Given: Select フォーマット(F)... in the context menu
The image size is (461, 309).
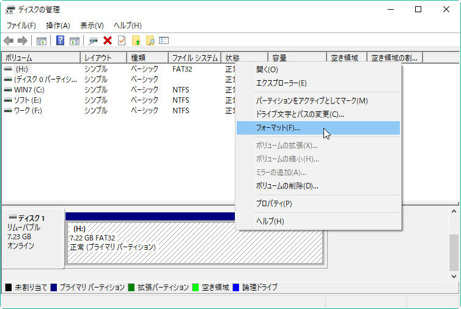Looking at the screenshot, I should 319,128.
